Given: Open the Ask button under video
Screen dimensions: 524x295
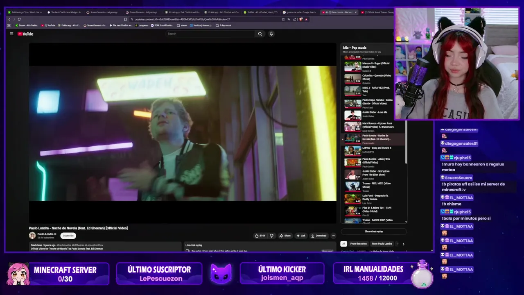Looking at the screenshot, I should tap(301, 236).
